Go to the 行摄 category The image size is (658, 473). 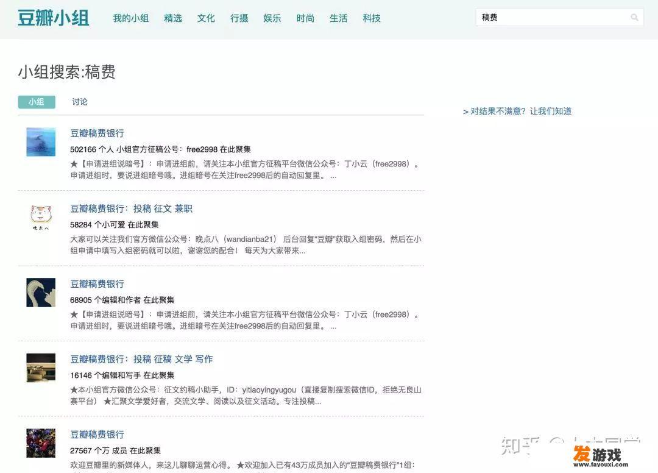[239, 18]
